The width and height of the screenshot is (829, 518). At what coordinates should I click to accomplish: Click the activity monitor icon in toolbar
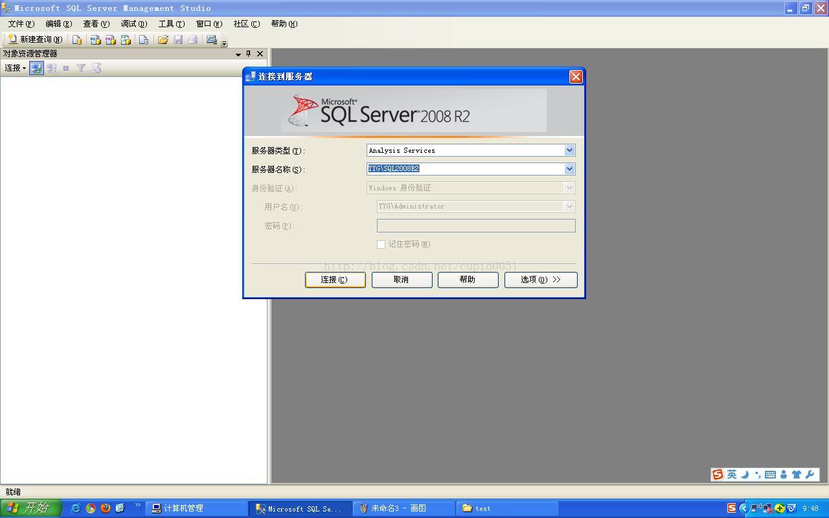click(212, 39)
